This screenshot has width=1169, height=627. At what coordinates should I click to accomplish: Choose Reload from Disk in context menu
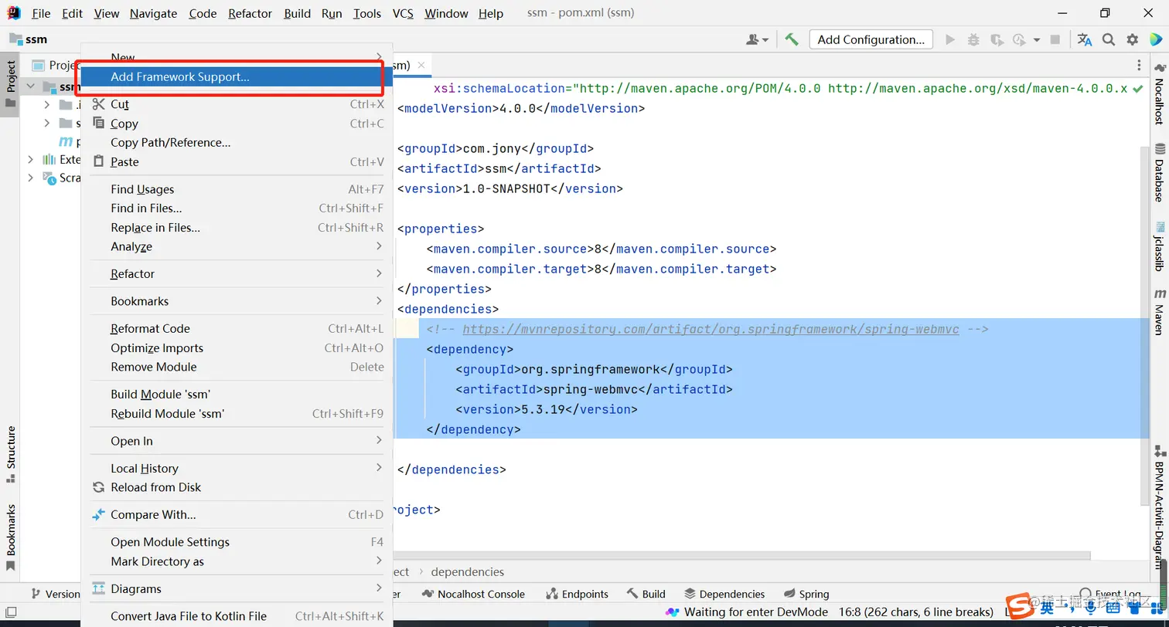click(x=237, y=487)
